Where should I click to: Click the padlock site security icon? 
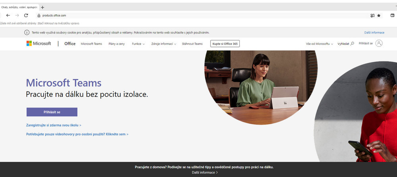(x=39, y=15)
